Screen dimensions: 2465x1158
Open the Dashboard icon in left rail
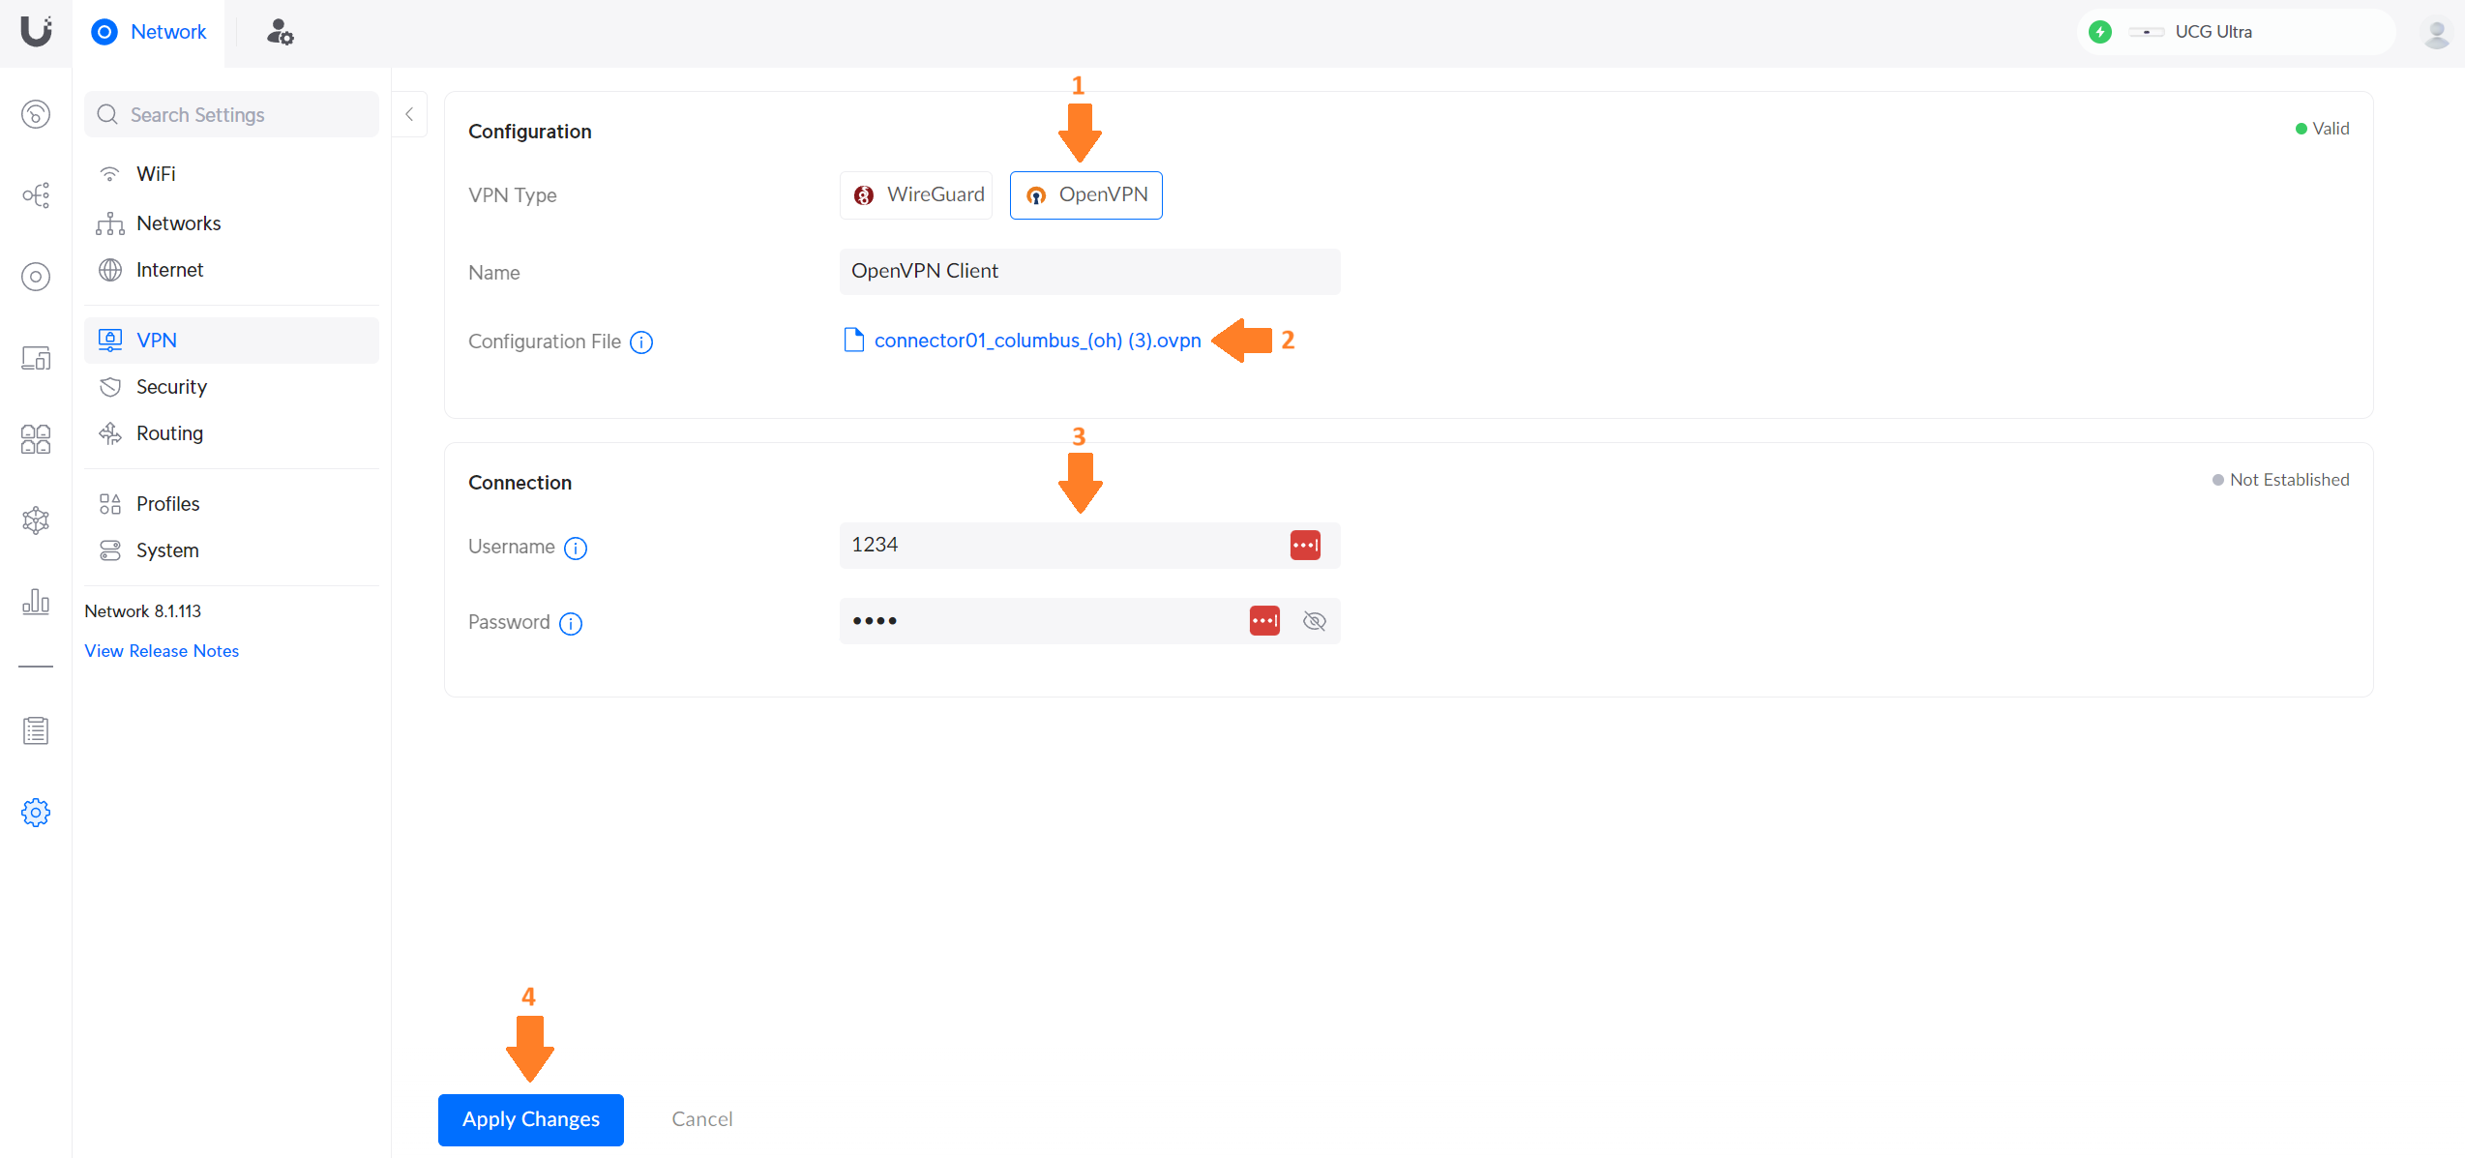point(36,114)
